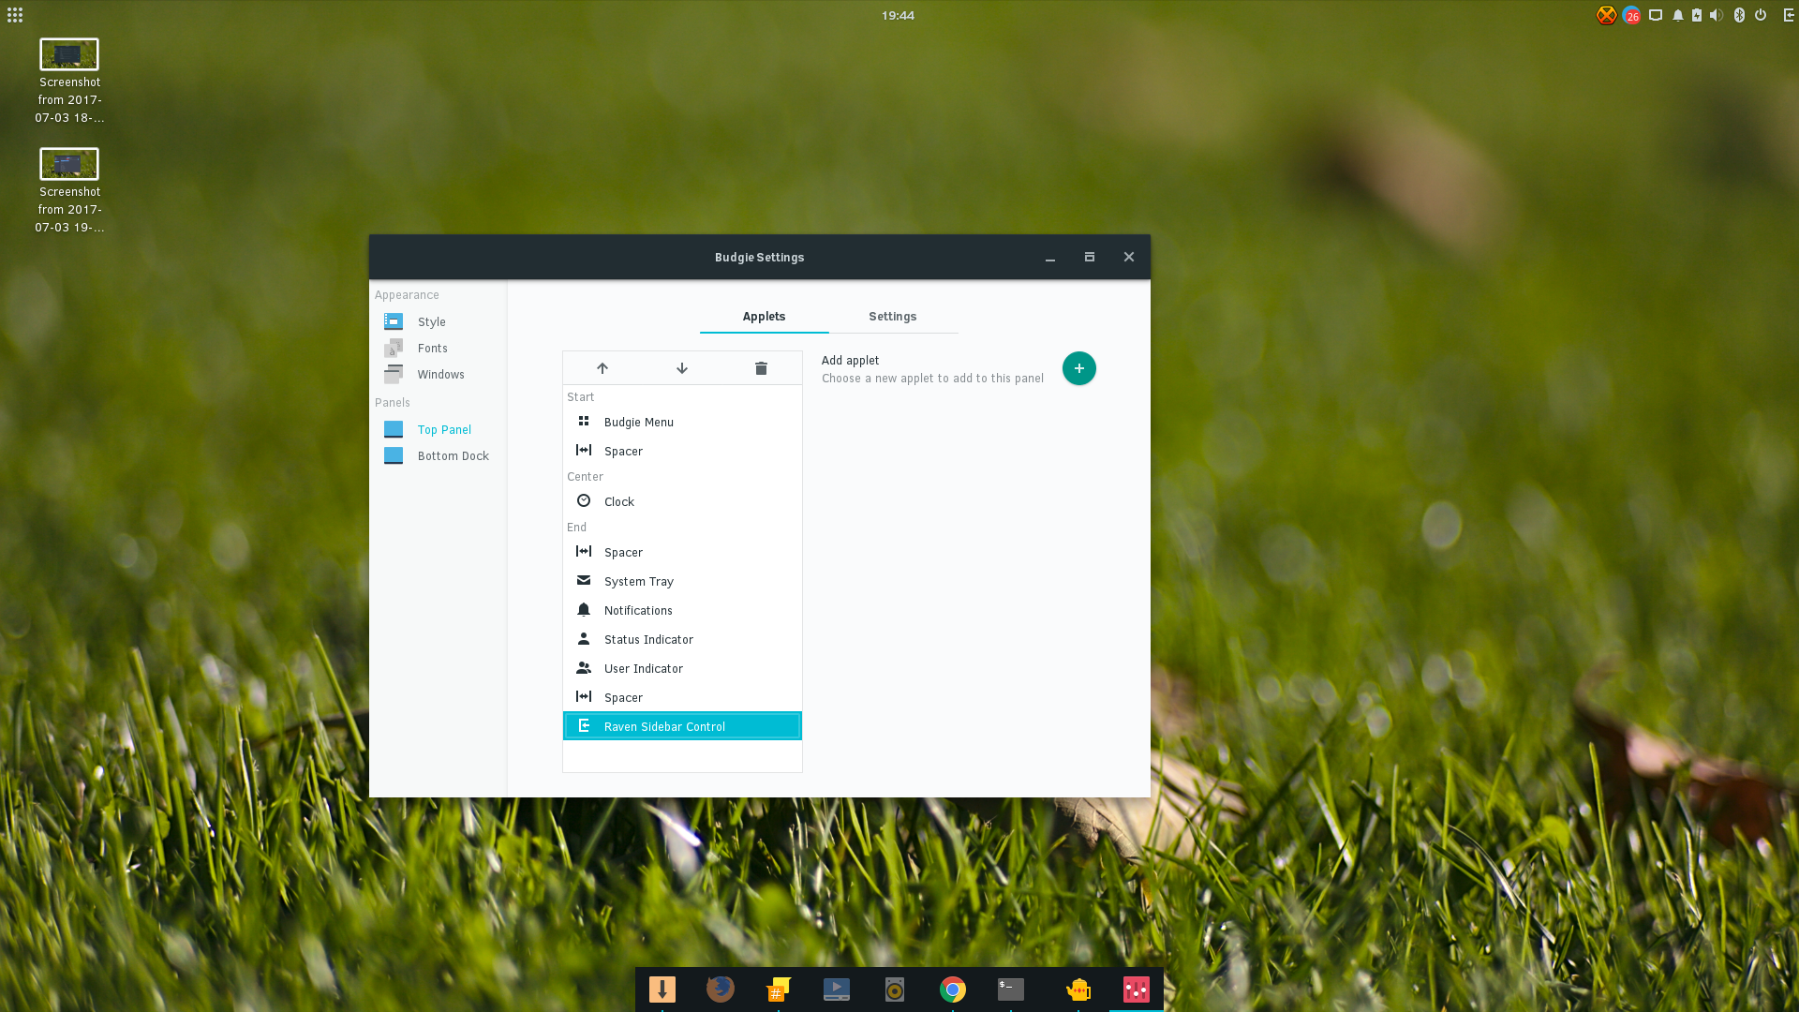Open the video player in the dock
Image resolution: width=1799 pixels, height=1012 pixels.
[837, 990]
